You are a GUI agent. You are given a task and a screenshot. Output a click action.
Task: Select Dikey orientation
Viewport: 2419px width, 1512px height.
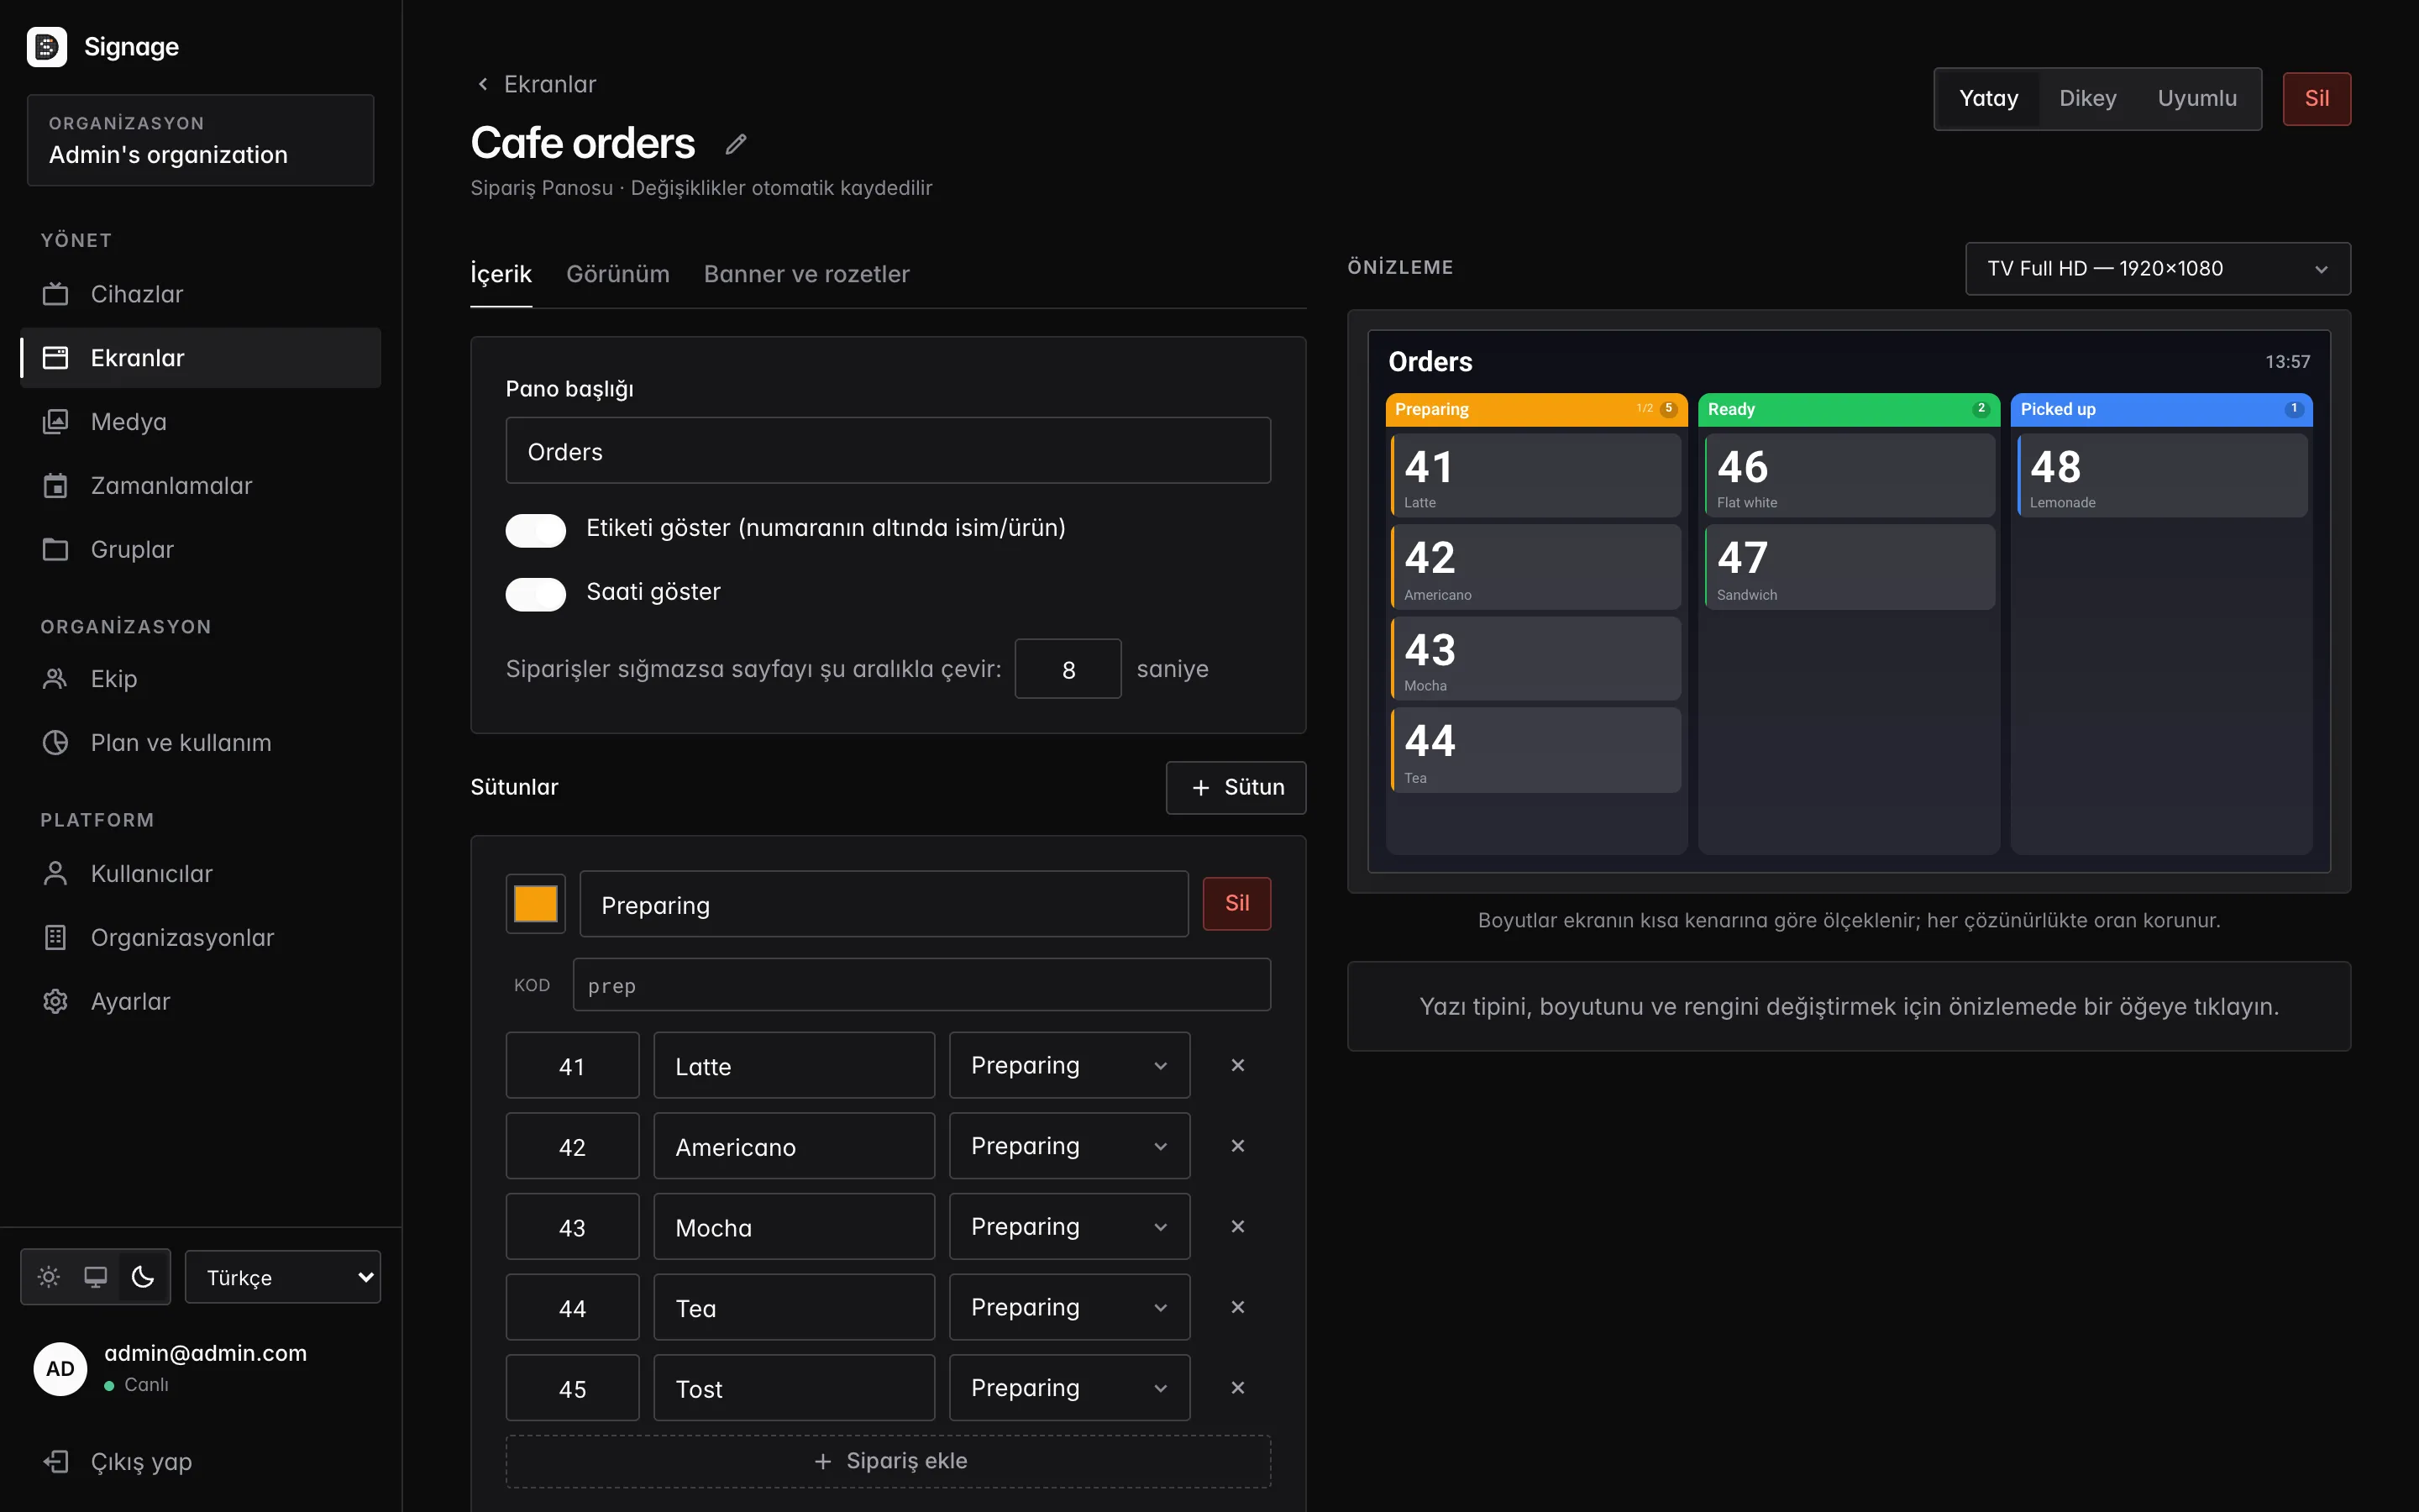point(2087,98)
